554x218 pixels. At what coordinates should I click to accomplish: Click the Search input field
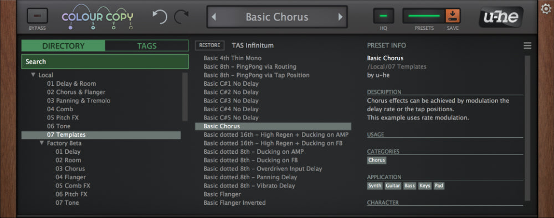(105, 61)
